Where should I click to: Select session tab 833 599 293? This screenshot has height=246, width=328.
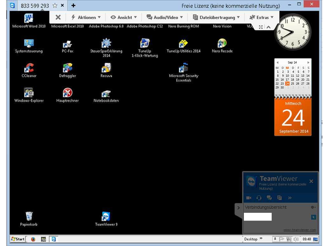(35, 6)
